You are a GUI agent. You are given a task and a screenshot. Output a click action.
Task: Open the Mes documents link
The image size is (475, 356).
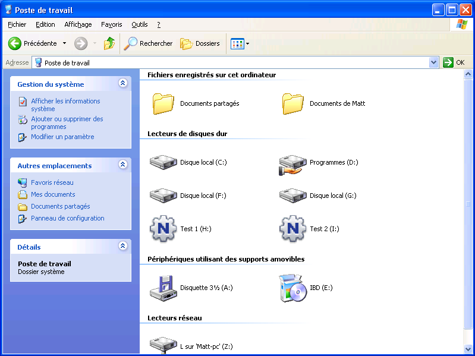click(53, 194)
